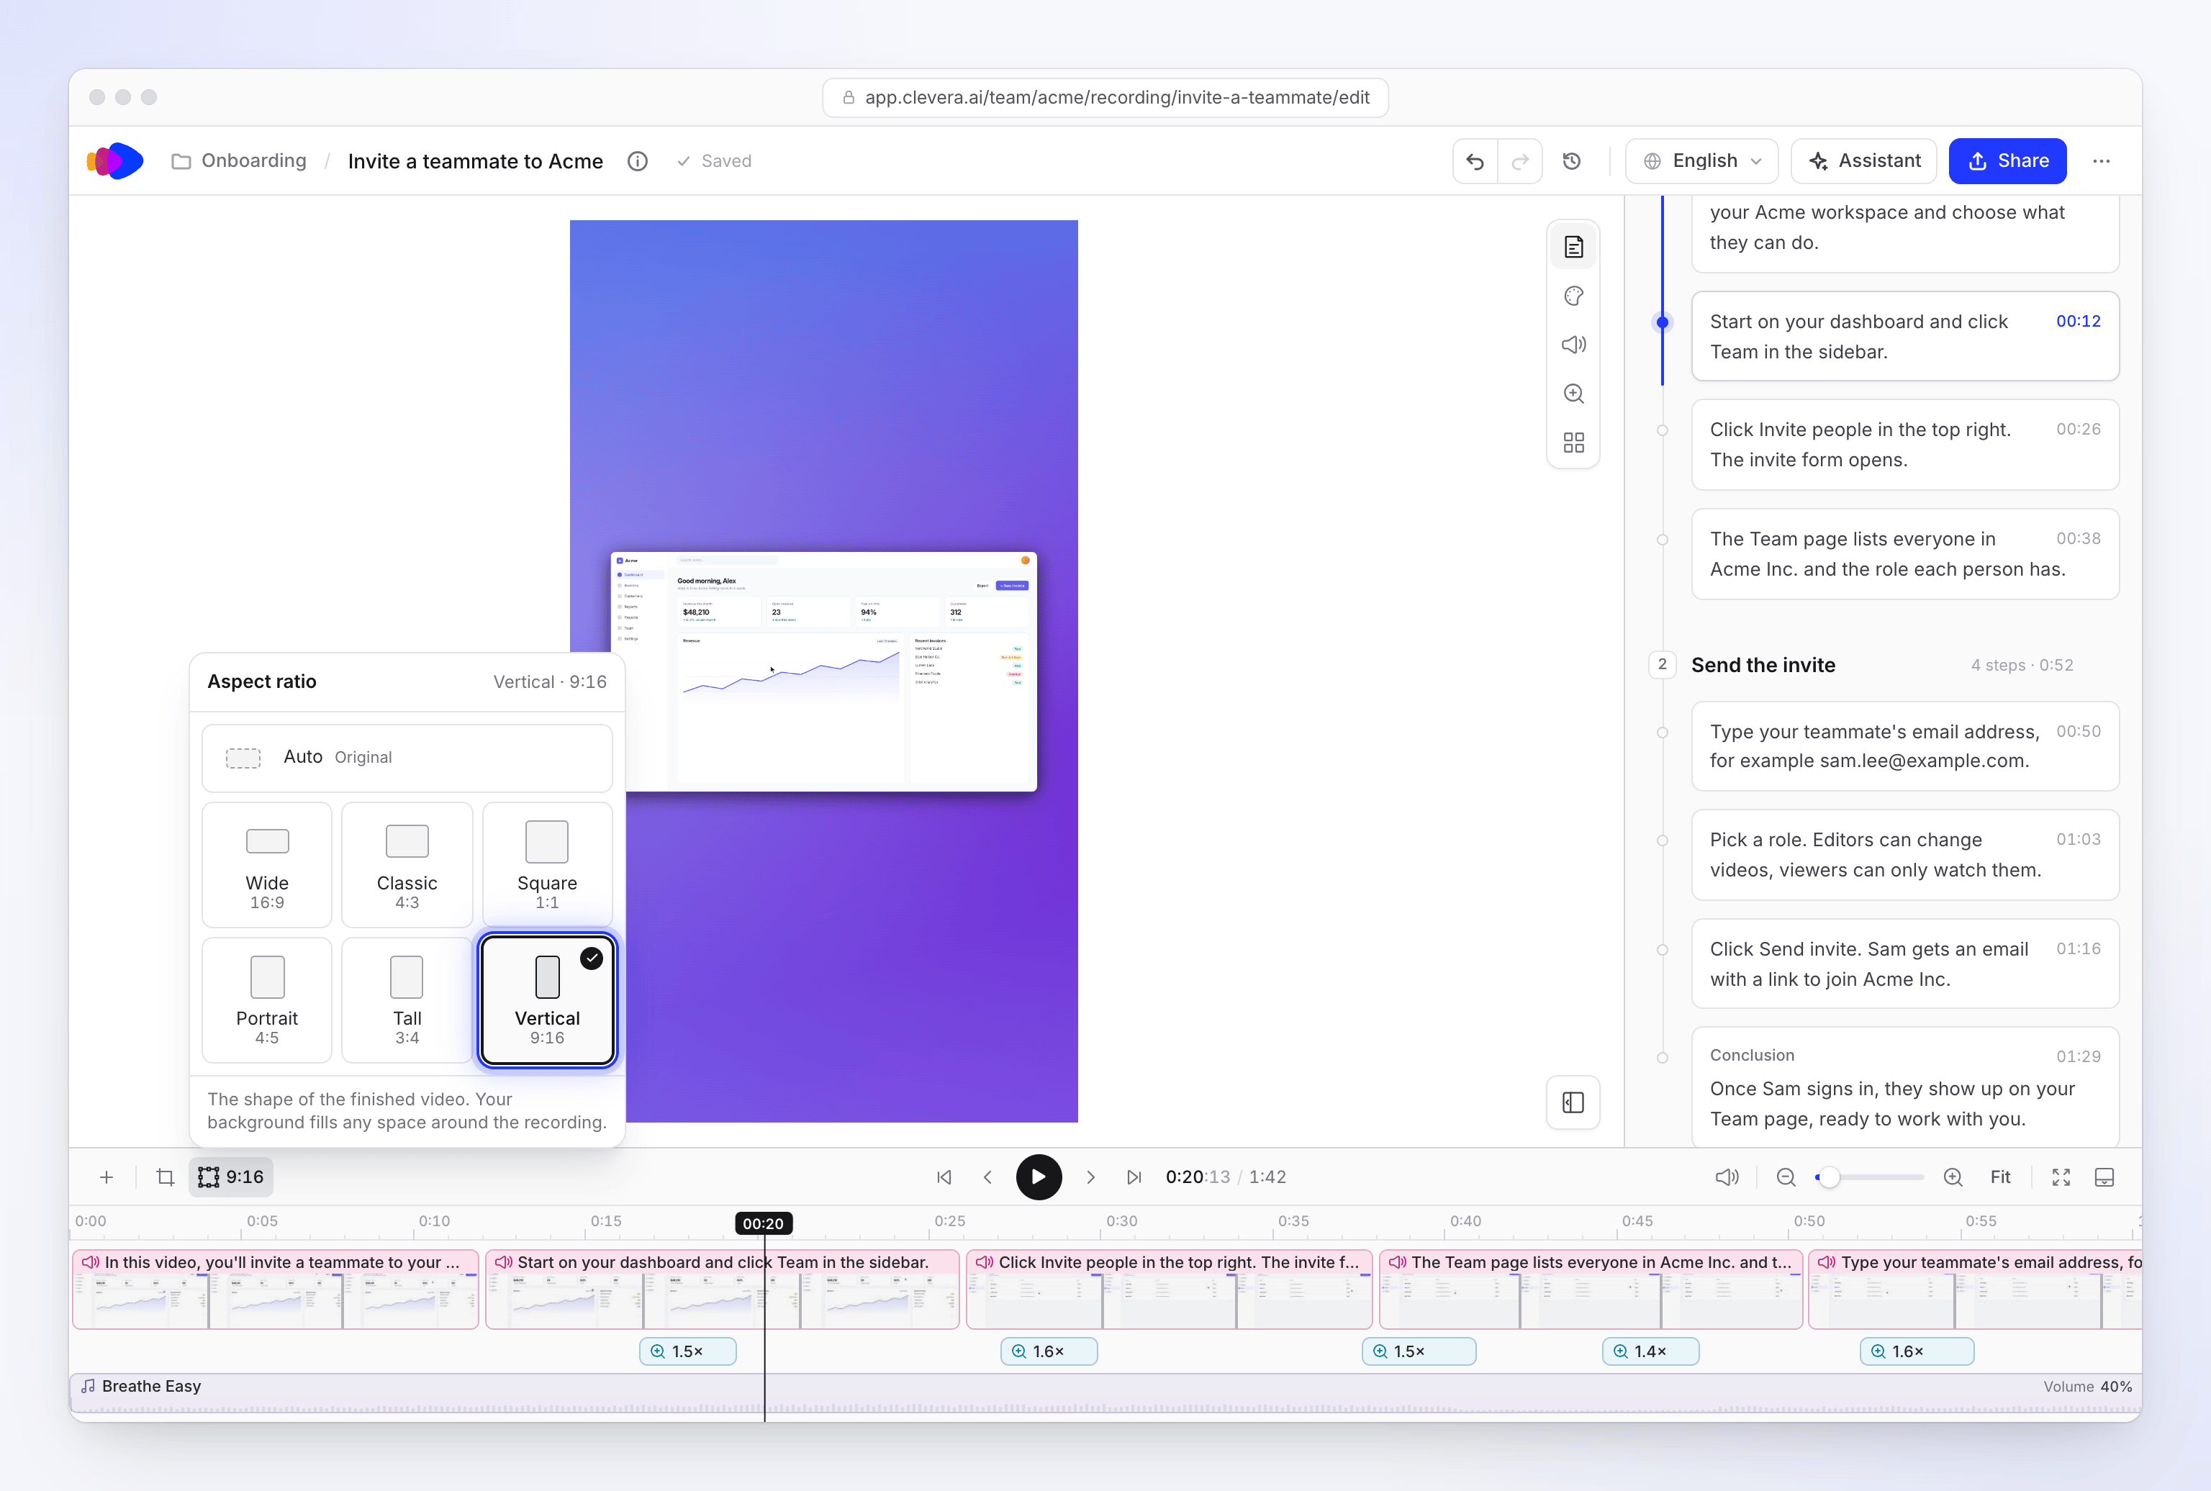Screen dimensions: 2211x1491
Task: Toggle the 9:16 aspect ratio popover button
Action: click(231, 1177)
